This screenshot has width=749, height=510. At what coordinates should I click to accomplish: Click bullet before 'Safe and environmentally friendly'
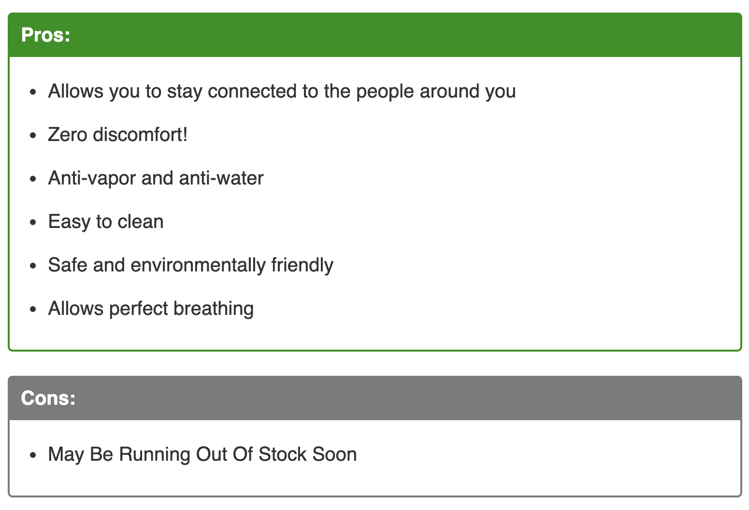pyautogui.click(x=33, y=266)
